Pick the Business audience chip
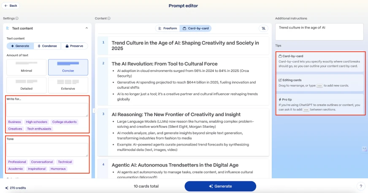The height and width of the screenshot is (193, 368). click(x=14, y=122)
